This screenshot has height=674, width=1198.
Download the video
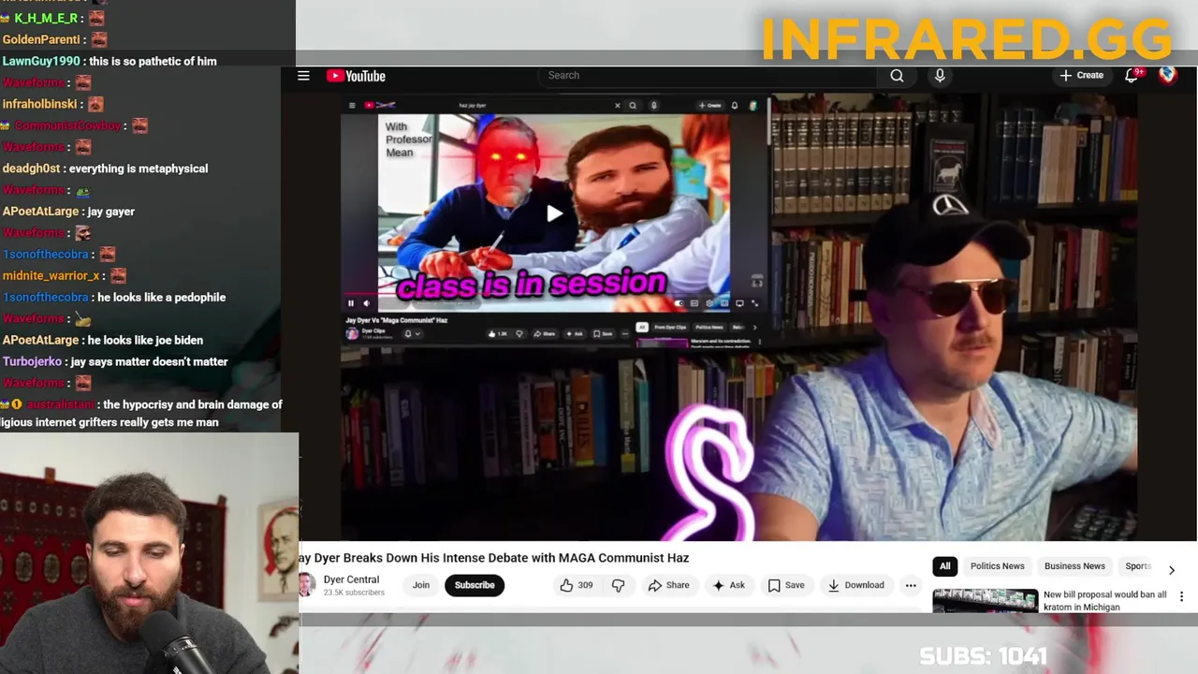tap(855, 585)
